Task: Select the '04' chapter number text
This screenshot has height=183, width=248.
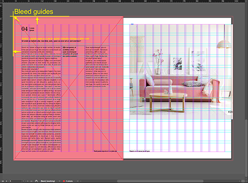Action: (x=24, y=29)
